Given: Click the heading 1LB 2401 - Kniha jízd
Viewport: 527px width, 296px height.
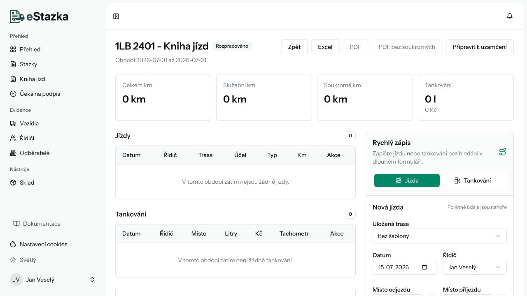Looking at the screenshot, I should pyautogui.click(x=162, y=46).
